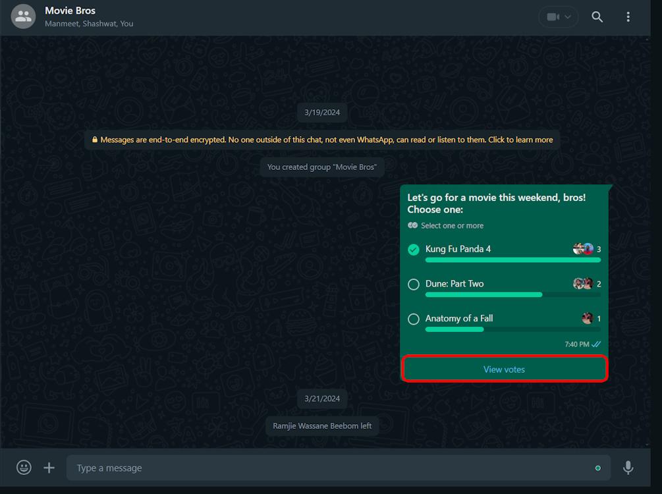Click voter avatars beside Dune: Part Two

tap(583, 283)
